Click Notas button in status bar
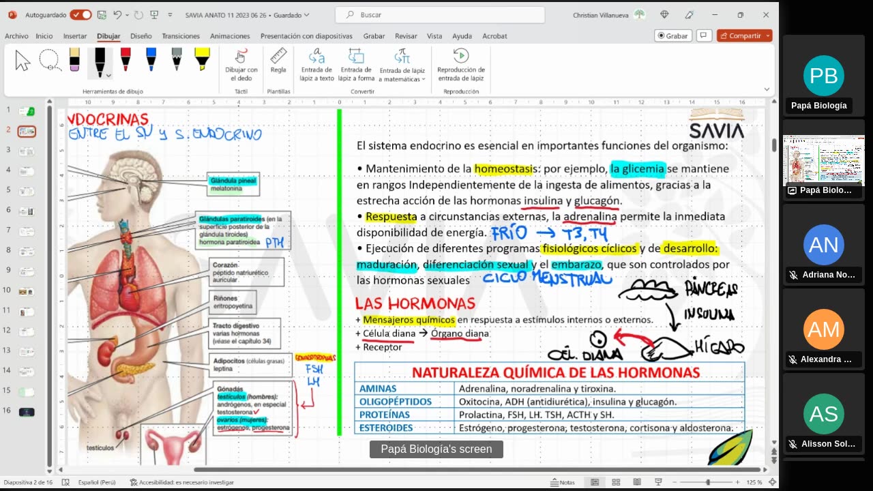 click(x=563, y=482)
